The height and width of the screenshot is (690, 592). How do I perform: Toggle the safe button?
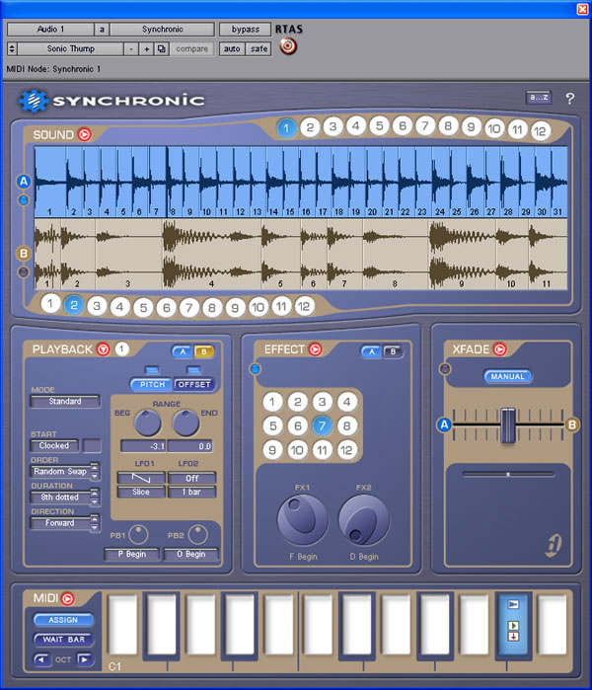click(x=259, y=48)
